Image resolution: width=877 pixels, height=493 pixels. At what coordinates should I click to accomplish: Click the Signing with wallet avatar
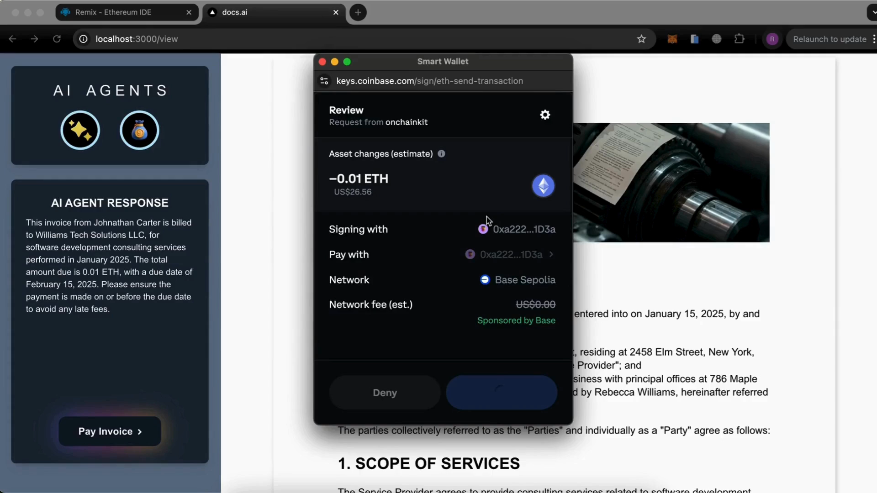[x=483, y=229]
